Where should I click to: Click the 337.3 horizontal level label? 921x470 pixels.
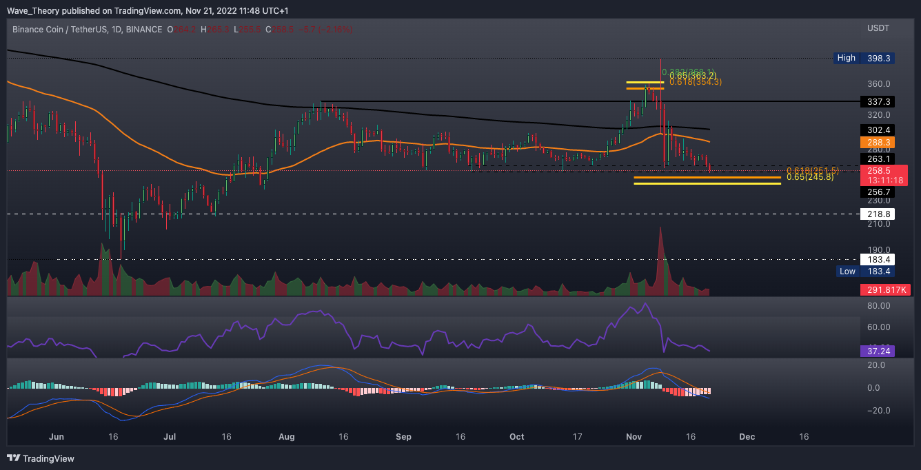[878, 101]
